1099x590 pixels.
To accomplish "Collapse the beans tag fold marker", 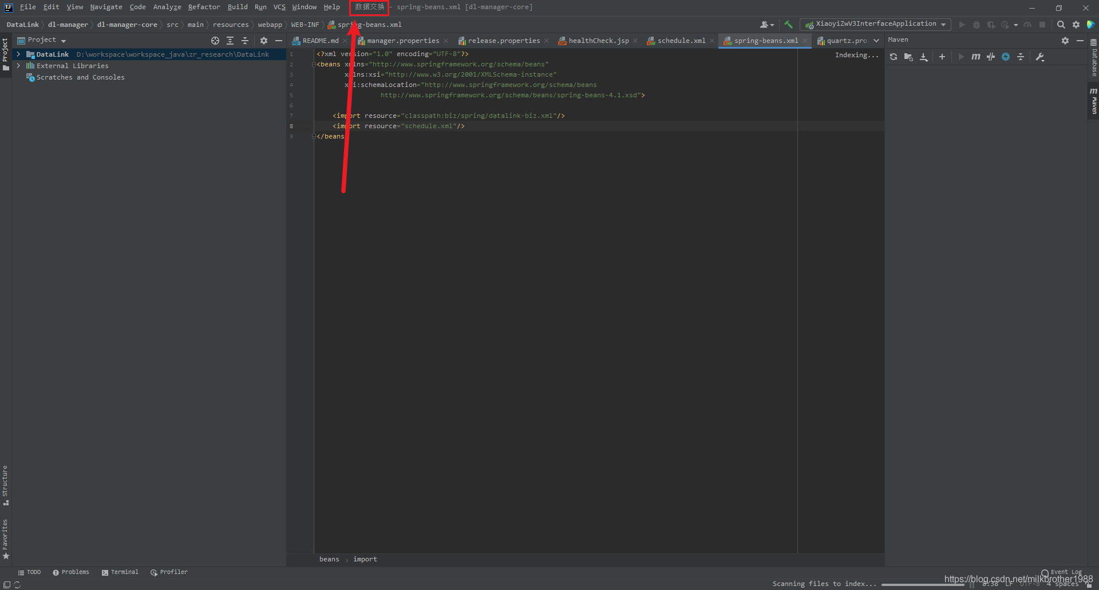I will click(314, 65).
